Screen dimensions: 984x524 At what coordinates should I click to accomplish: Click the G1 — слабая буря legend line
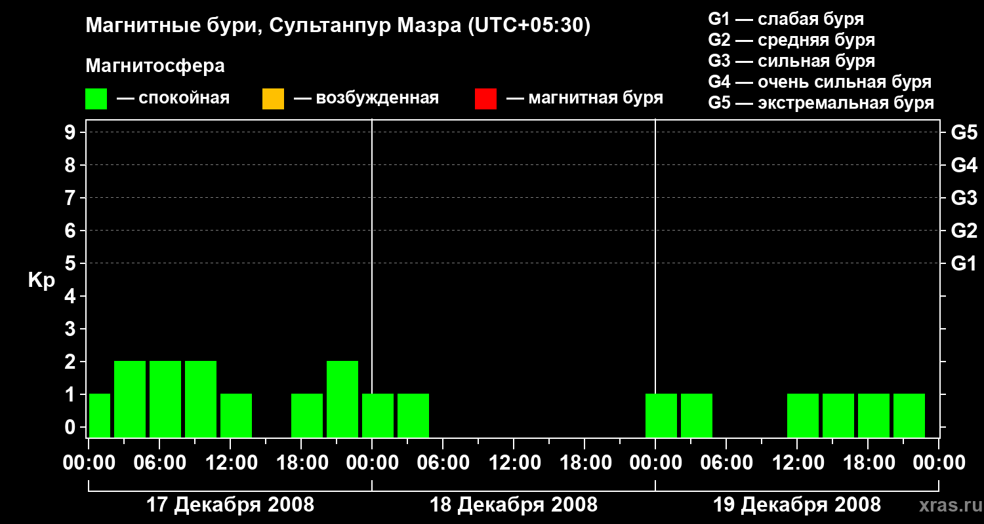click(x=786, y=19)
